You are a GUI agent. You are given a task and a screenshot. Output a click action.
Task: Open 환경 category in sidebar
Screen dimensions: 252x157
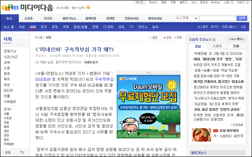7,73
